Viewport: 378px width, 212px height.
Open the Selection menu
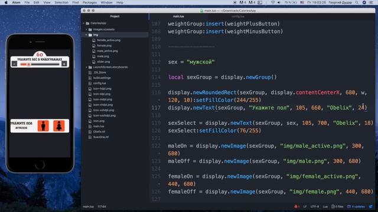coord(61,2)
